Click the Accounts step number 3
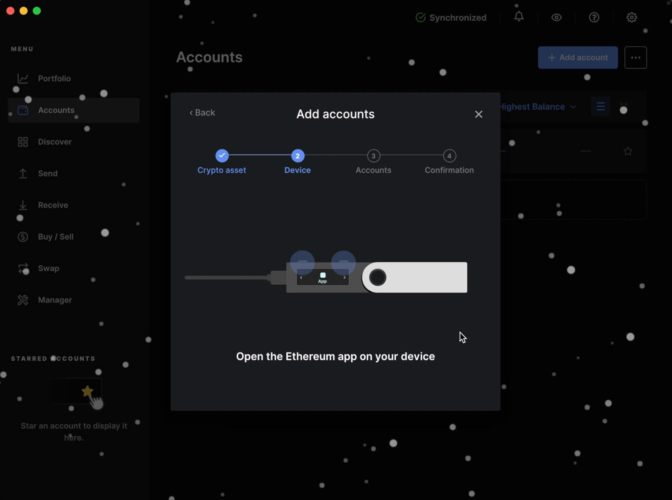Image resolution: width=672 pixels, height=500 pixels. pyautogui.click(x=373, y=156)
